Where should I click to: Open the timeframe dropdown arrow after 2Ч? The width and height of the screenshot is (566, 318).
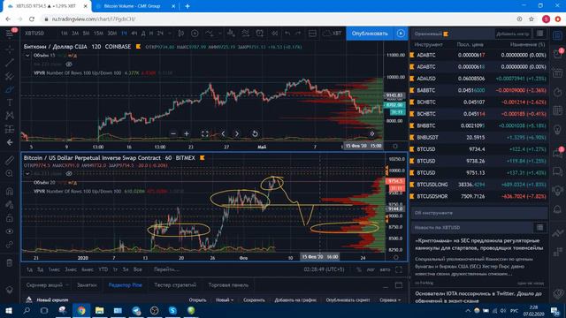click(x=169, y=34)
